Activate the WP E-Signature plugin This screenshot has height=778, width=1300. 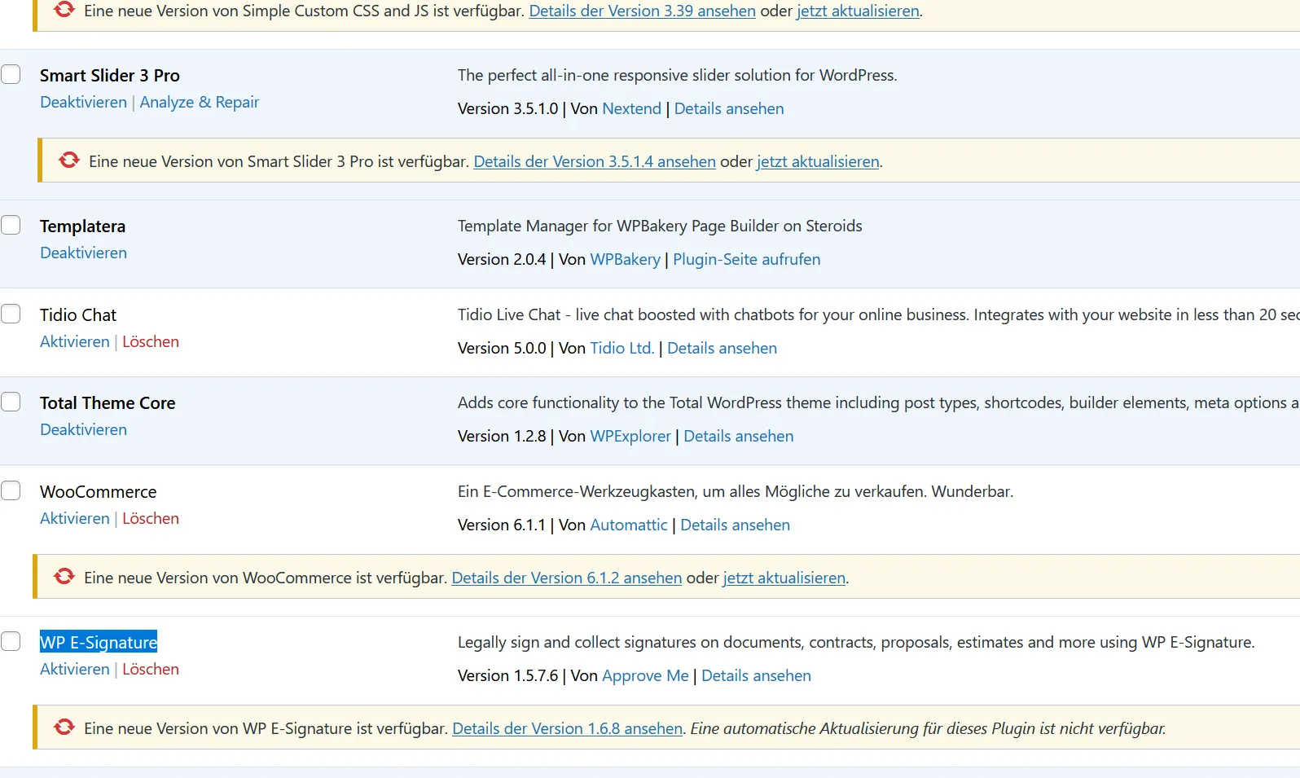coord(75,669)
